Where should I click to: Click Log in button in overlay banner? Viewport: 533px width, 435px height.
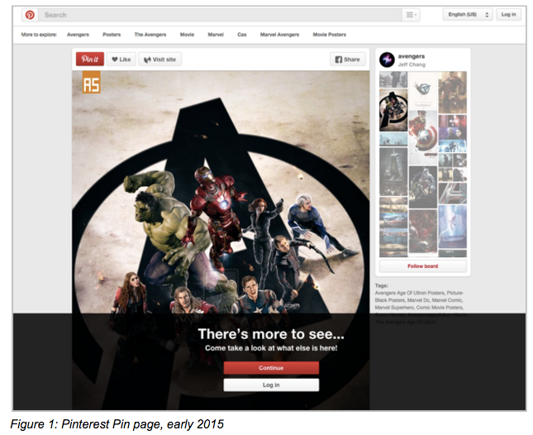click(271, 385)
